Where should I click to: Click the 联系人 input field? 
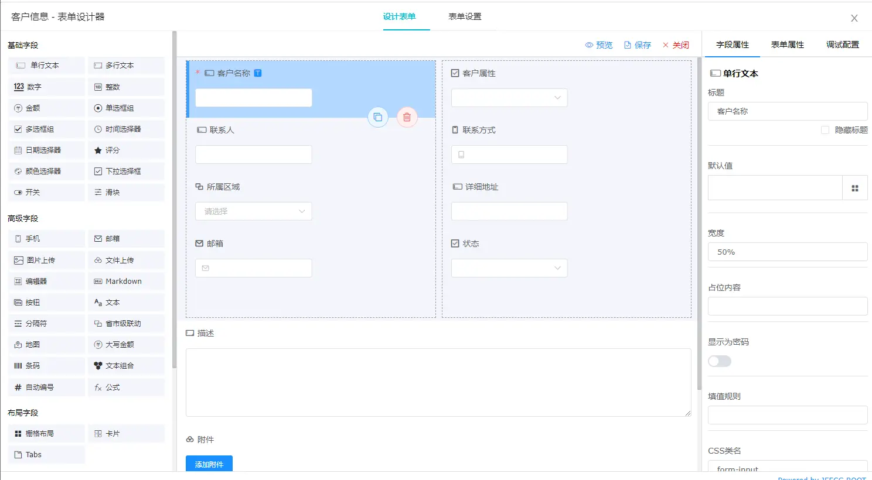253,155
